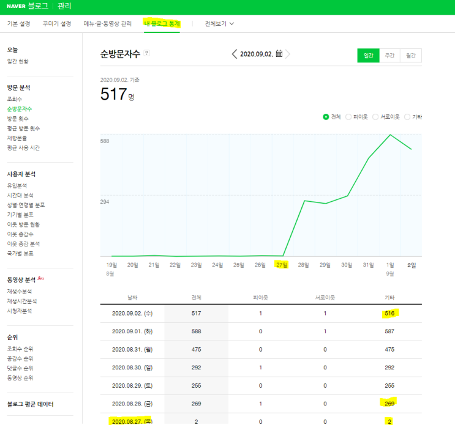Open 국가별 분포 in sidebar

click(x=20, y=254)
